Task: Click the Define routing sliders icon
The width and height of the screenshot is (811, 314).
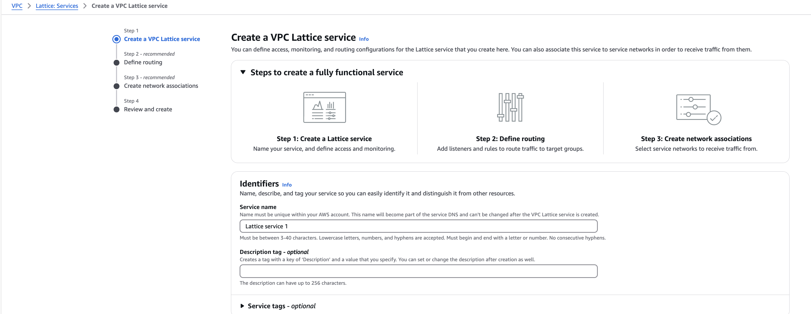Action: coord(510,107)
